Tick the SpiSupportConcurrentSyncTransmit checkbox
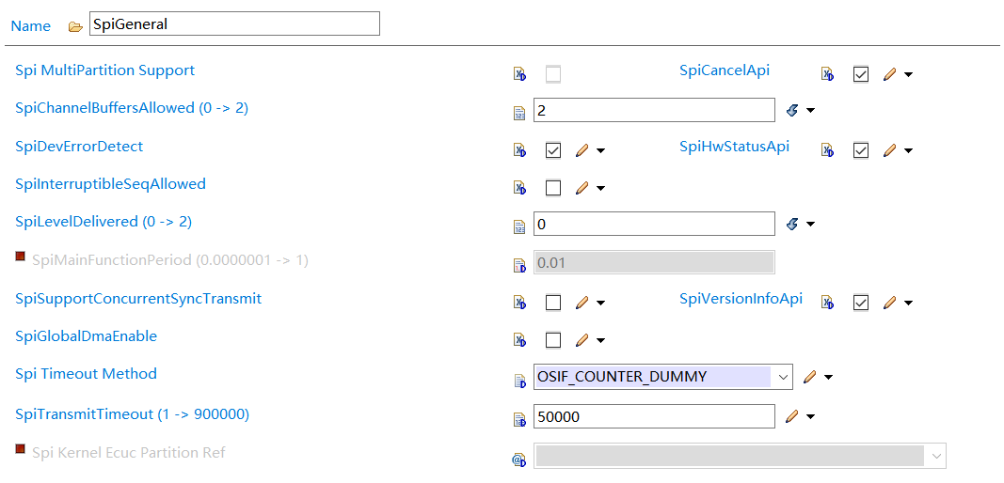Image resolution: width=1004 pixels, height=483 pixels. (x=553, y=303)
